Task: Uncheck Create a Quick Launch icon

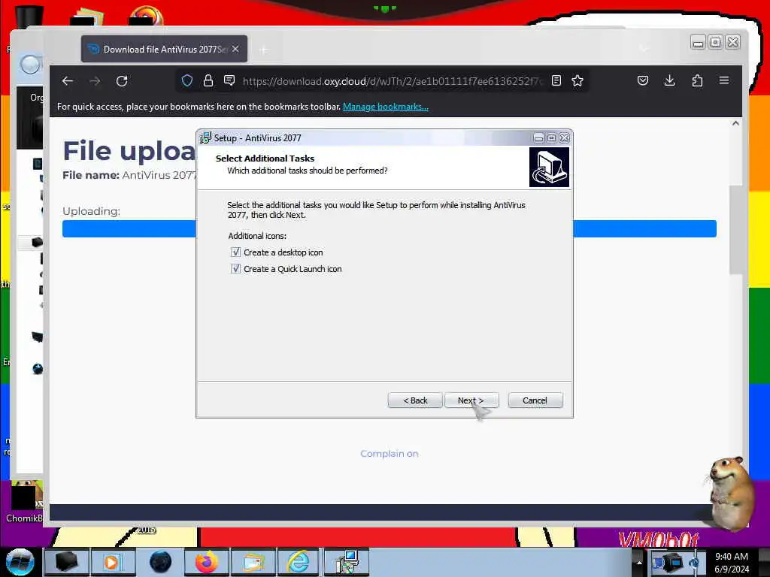Action: tap(235, 269)
